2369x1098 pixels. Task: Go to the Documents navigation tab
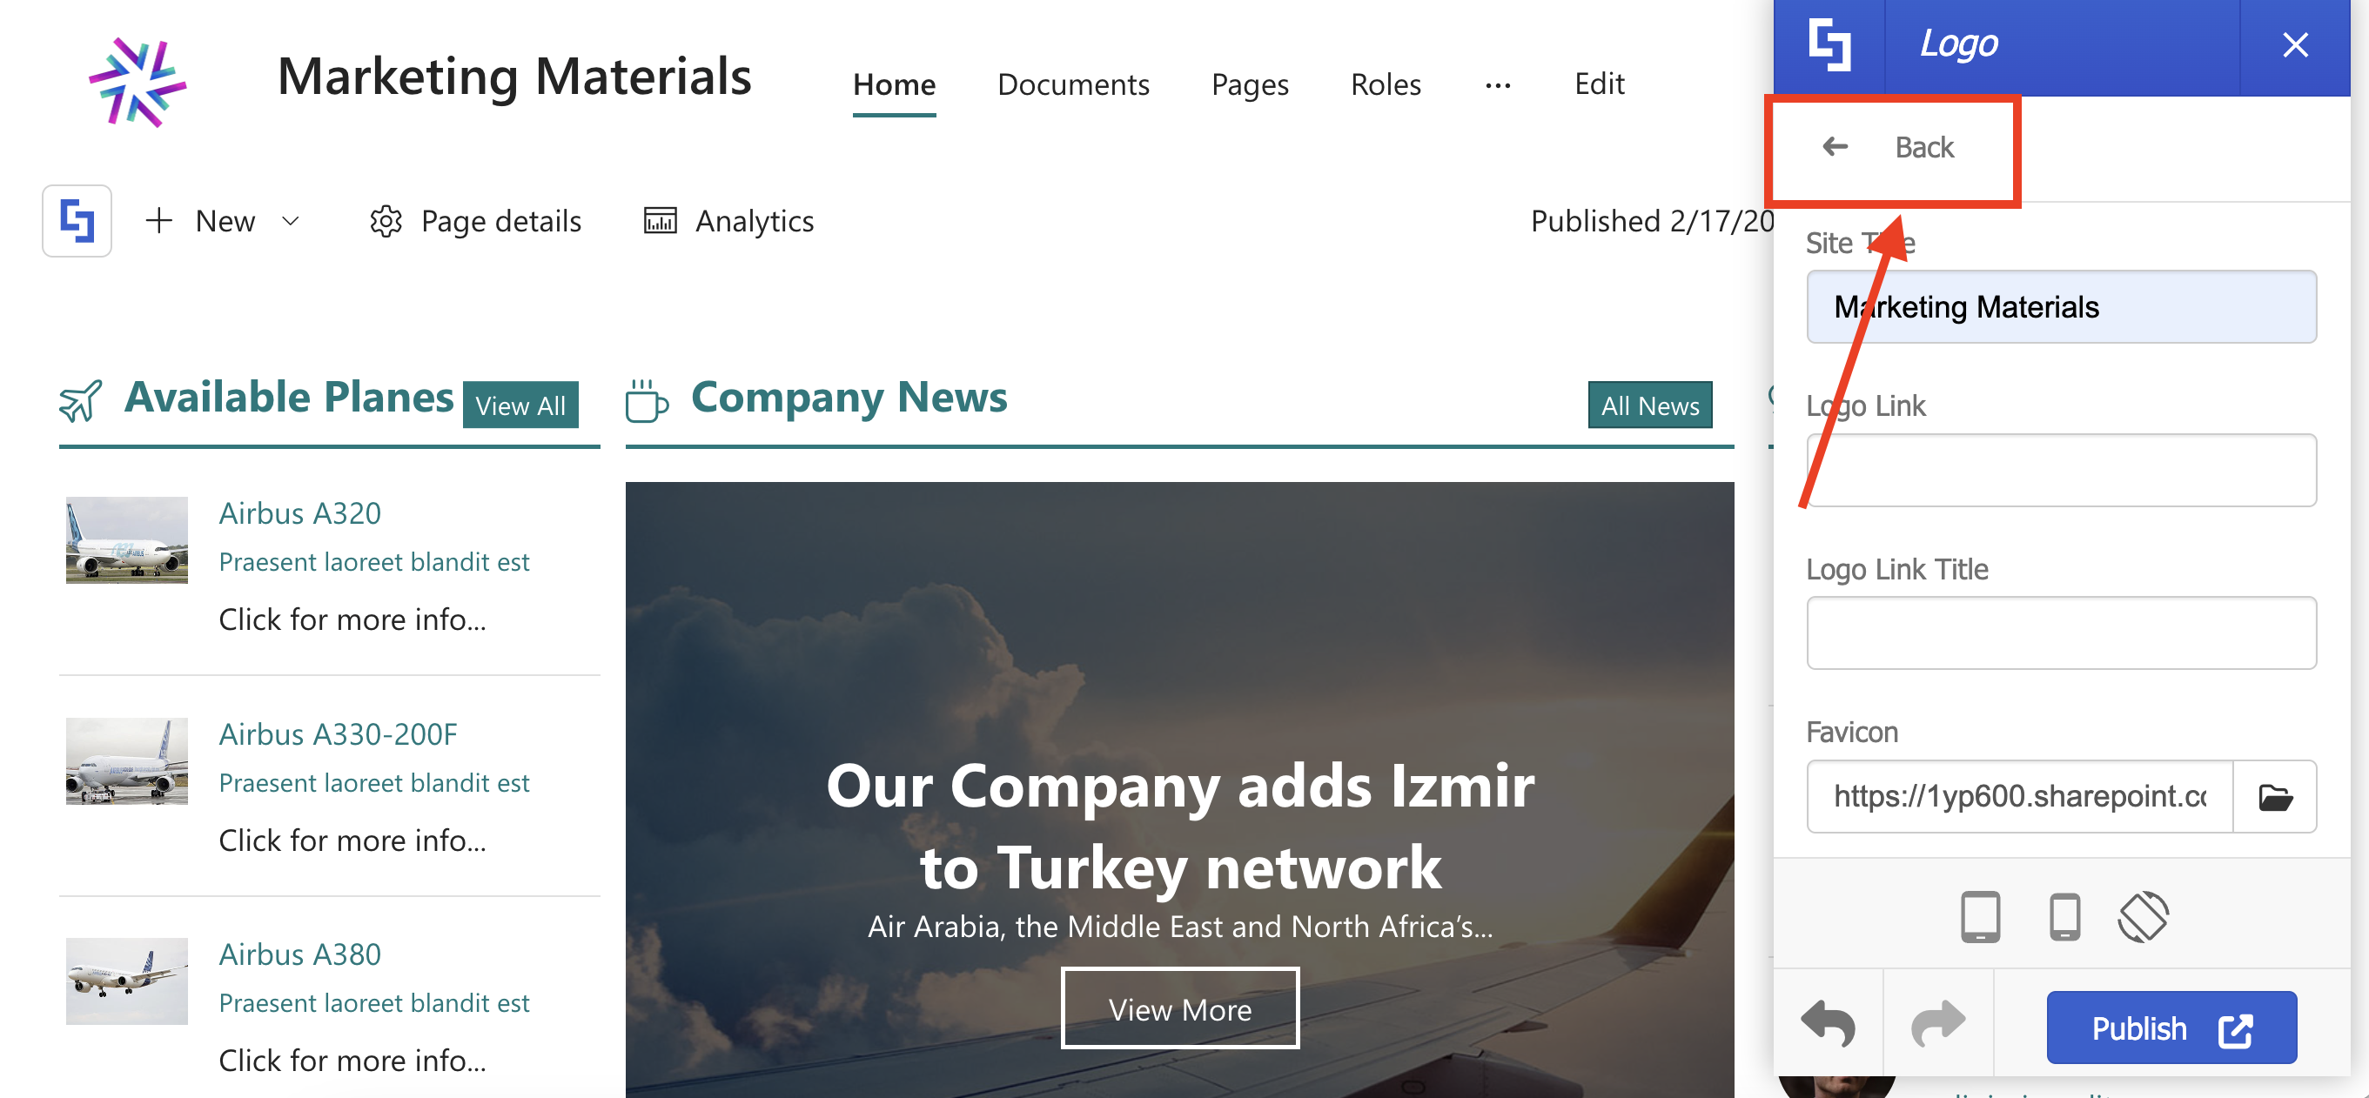(1073, 84)
